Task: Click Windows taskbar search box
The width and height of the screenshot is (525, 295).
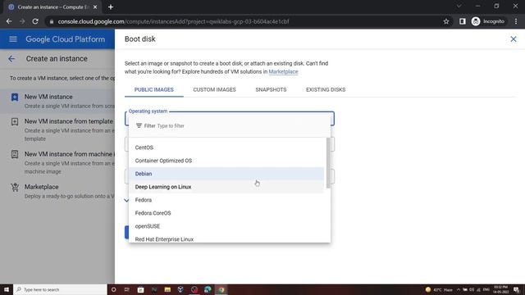Action: tap(60, 289)
